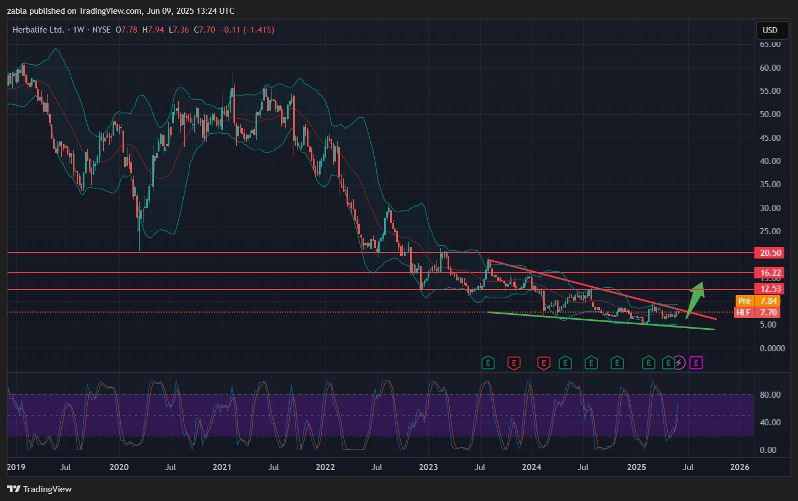Click the low price value L7.36

click(x=179, y=30)
